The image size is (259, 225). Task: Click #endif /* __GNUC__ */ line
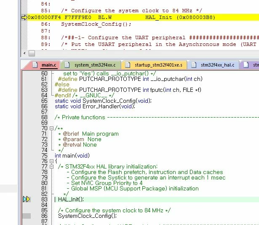click(x=84, y=95)
